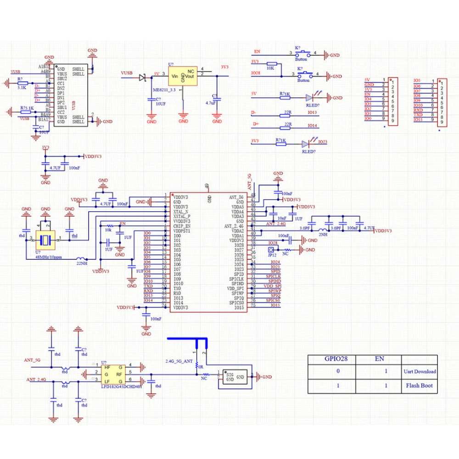Click the blue 2.4G_5G_ANT antenna trace
This screenshot has width=459, height=459.
pos(188,341)
